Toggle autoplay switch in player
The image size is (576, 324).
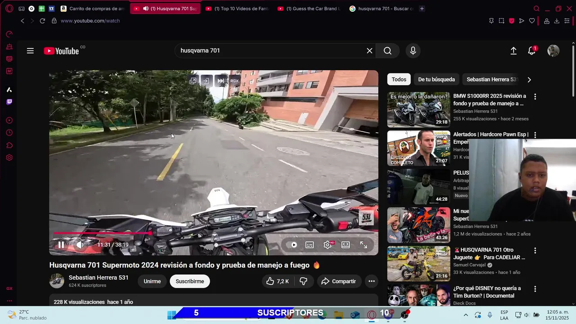pos(293,245)
